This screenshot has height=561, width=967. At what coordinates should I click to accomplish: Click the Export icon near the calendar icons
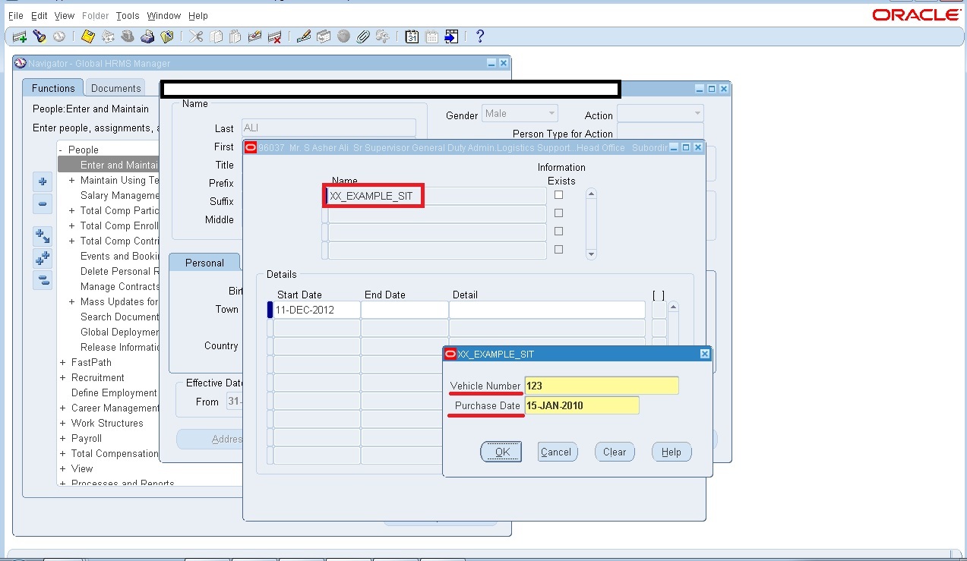point(450,36)
